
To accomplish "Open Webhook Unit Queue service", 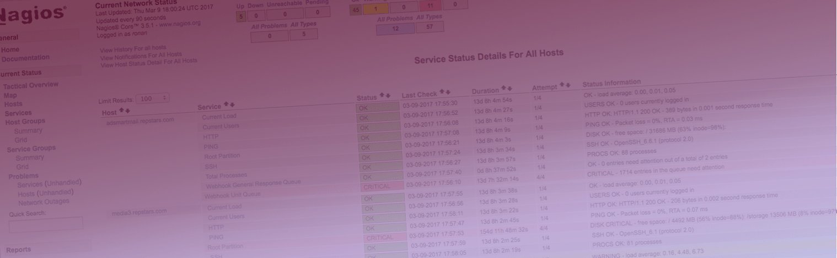I will point(232,195).
